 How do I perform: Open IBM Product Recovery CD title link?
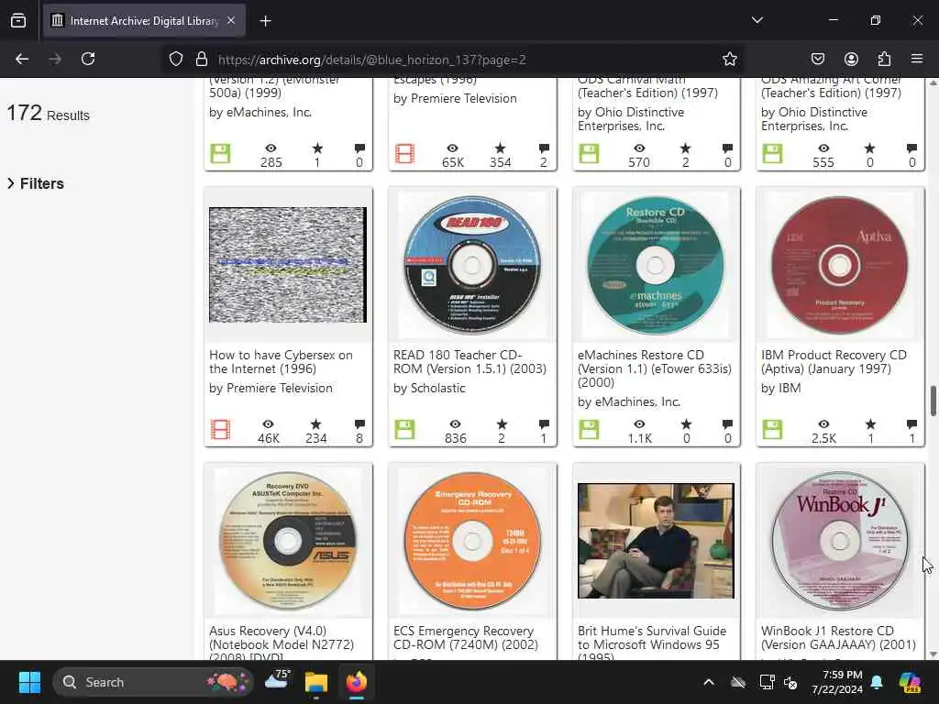click(x=834, y=361)
